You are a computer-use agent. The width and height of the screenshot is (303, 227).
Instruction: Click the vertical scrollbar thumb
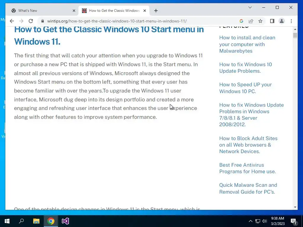coord(295,35)
